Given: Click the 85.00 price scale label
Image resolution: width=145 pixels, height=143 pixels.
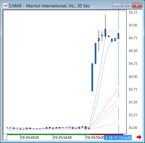Looking at the screenshot, I should [x=133, y=25].
